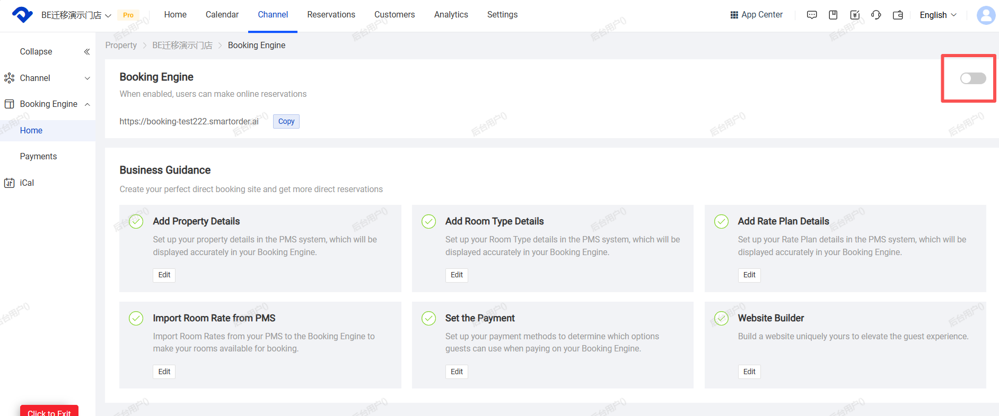
Task: Open the messages chat bubble icon
Action: point(811,15)
